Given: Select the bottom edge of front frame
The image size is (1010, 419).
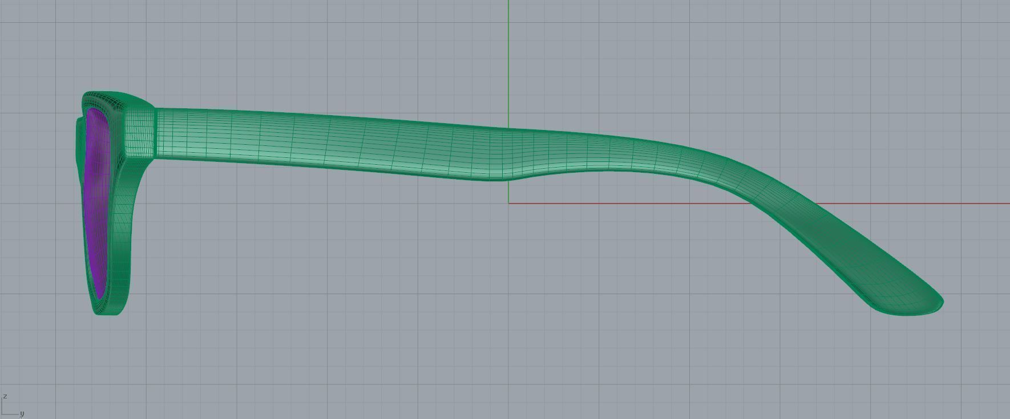Looking at the screenshot, I should [x=108, y=307].
